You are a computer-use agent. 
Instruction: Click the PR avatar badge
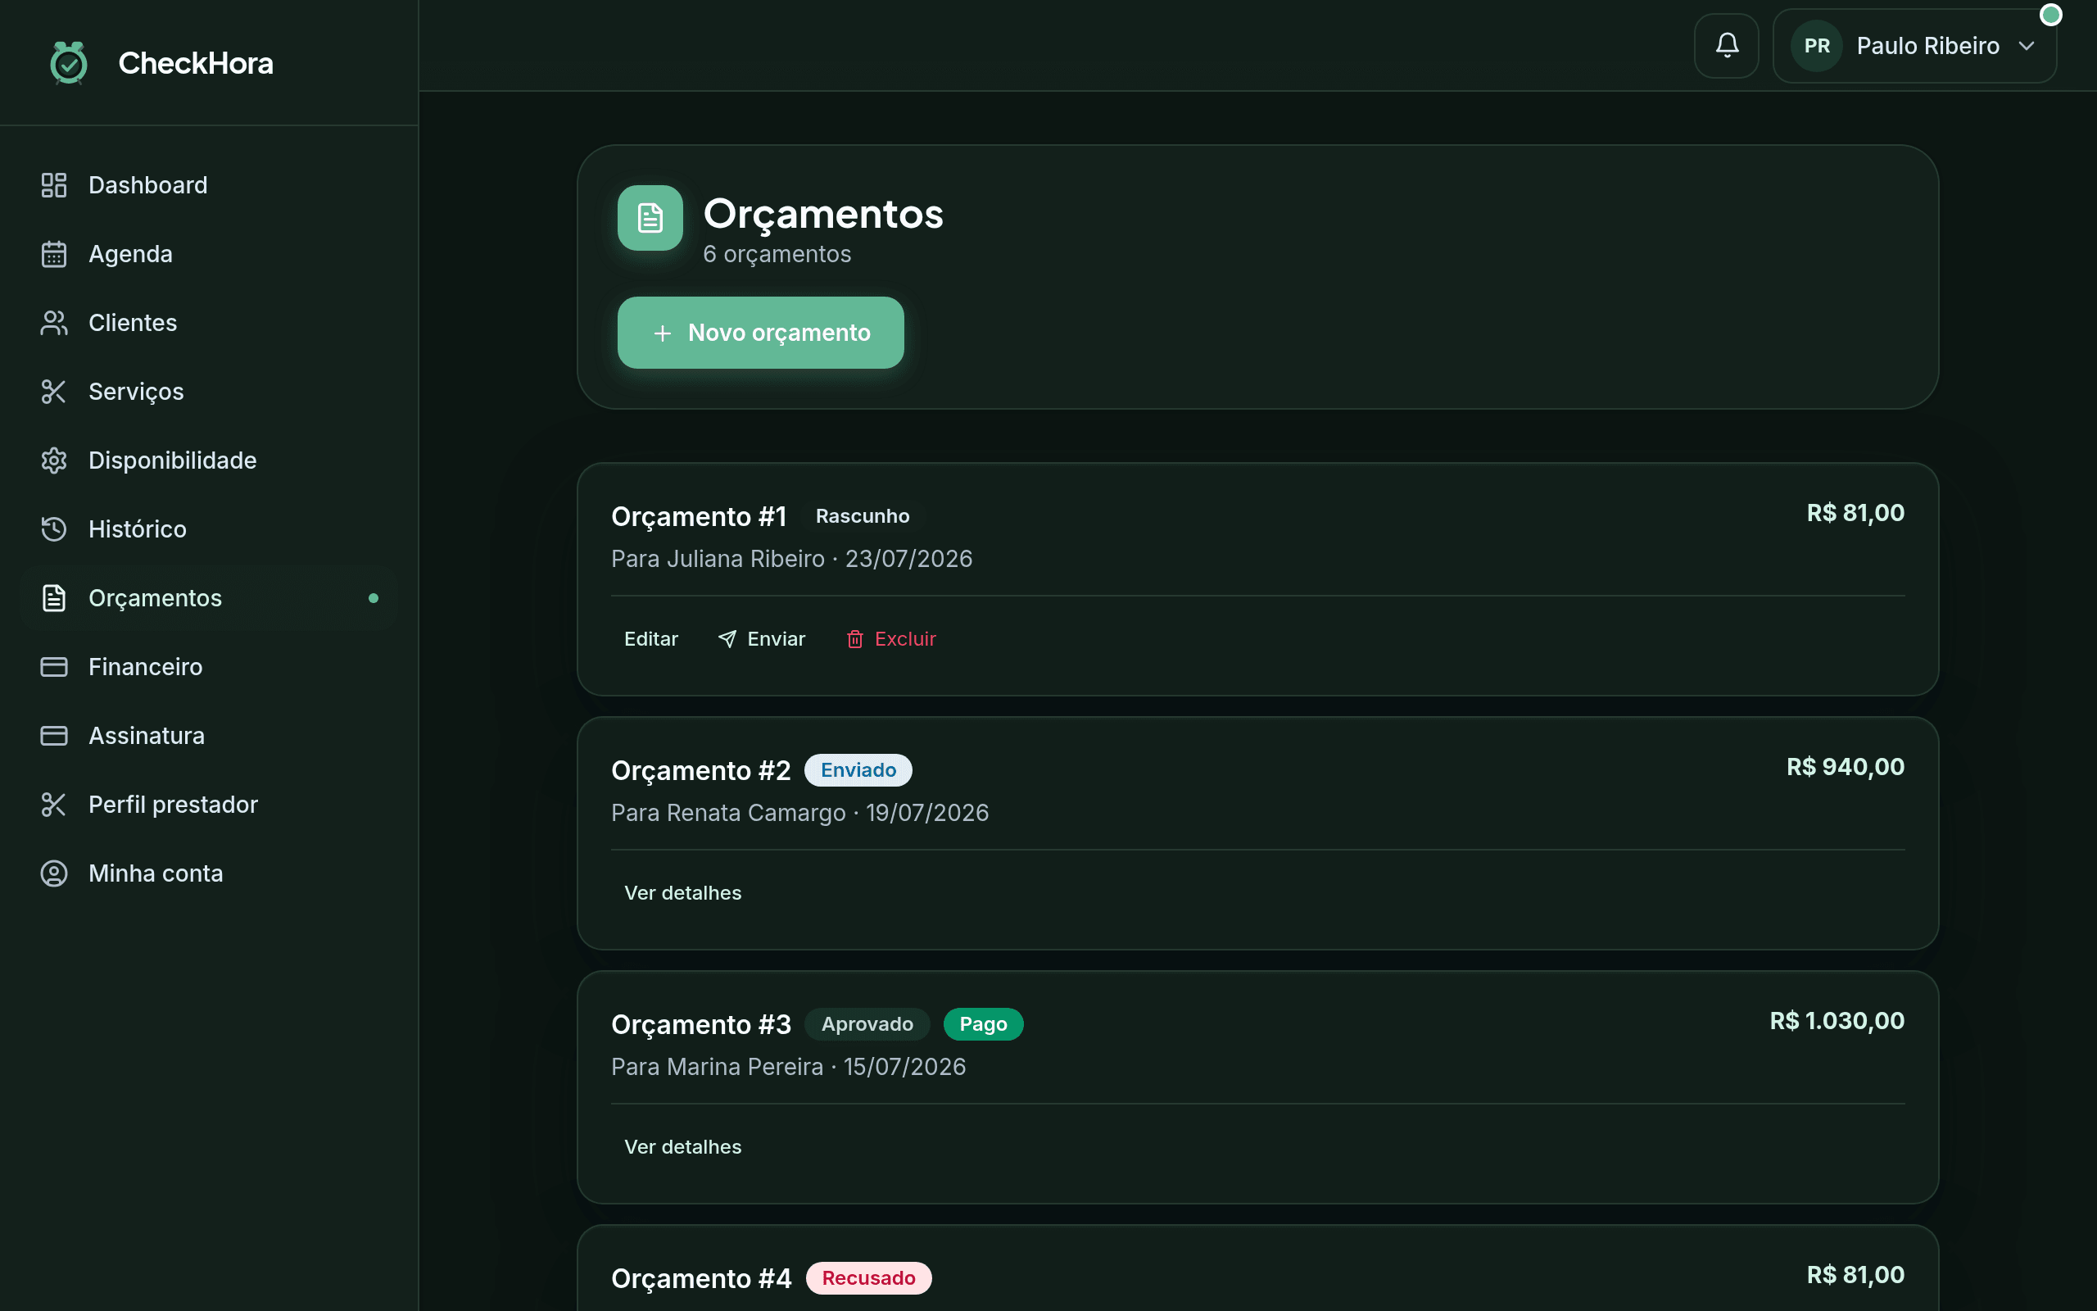coord(1816,46)
